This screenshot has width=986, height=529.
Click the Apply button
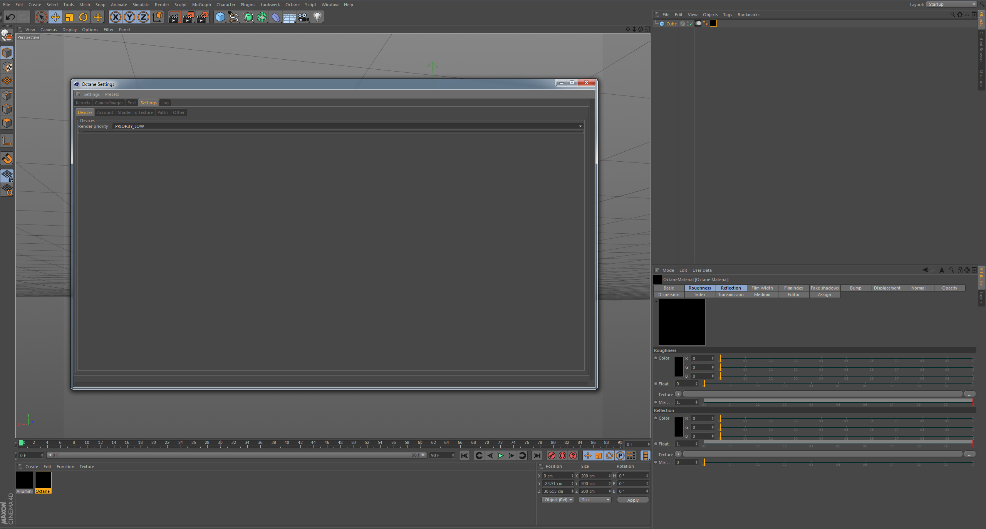pyautogui.click(x=632, y=500)
